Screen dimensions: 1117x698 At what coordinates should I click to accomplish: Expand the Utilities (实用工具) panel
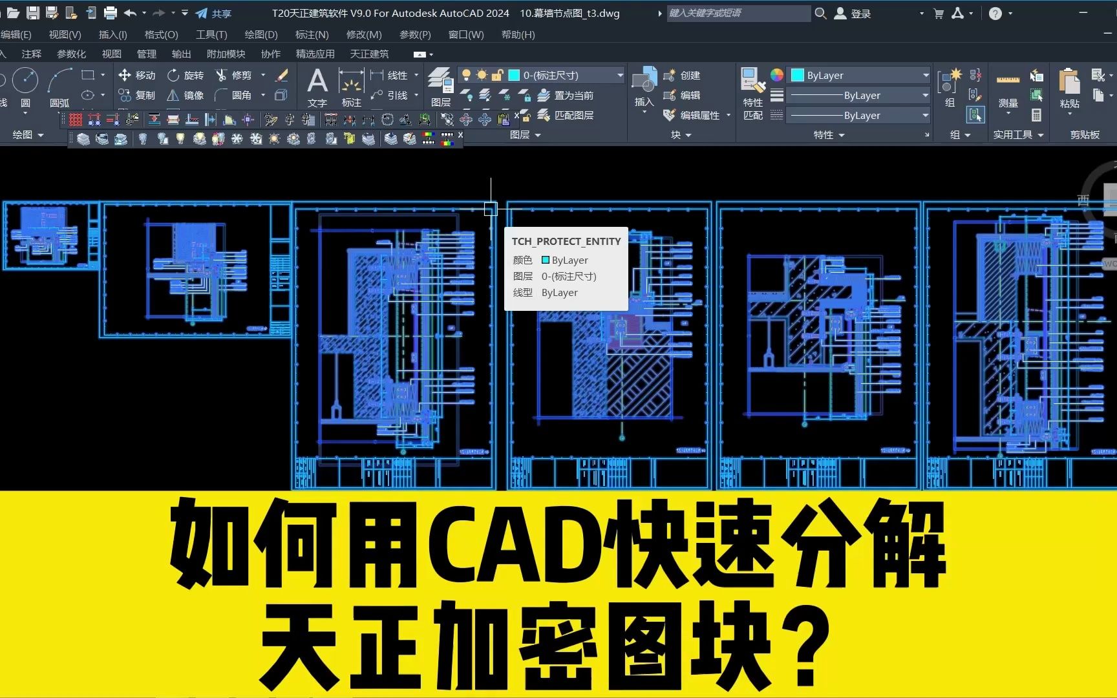pos(1019,134)
